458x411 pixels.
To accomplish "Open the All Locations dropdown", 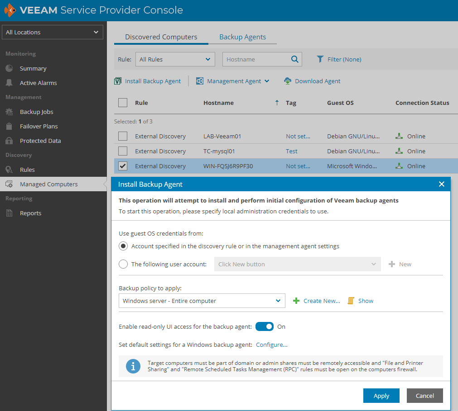I will [x=53, y=32].
